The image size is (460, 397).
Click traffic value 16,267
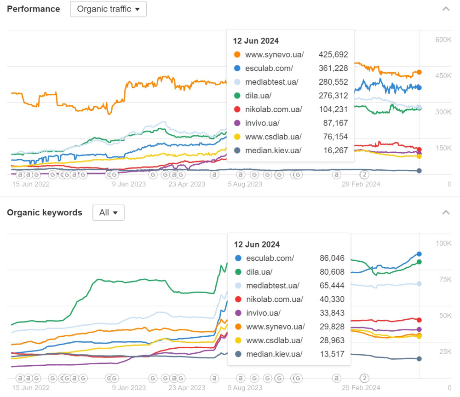point(336,150)
